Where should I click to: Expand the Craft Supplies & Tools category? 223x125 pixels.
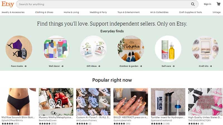(x=190, y=12)
